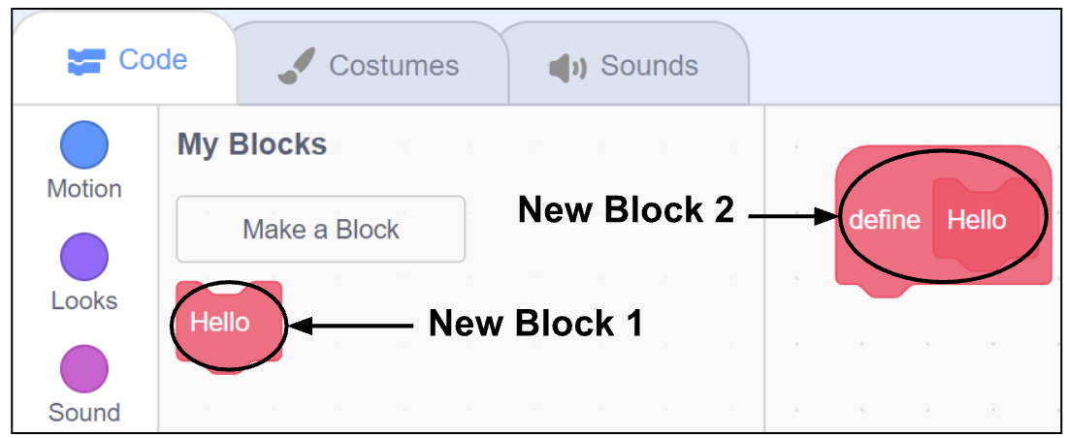1067x438 pixels.
Task: Click the blocks icon on Code tab
Action: pos(87,62)
